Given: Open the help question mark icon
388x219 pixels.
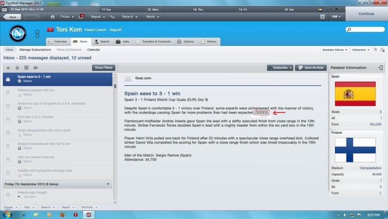Looking at the screenshot, I should pos(322,17).
